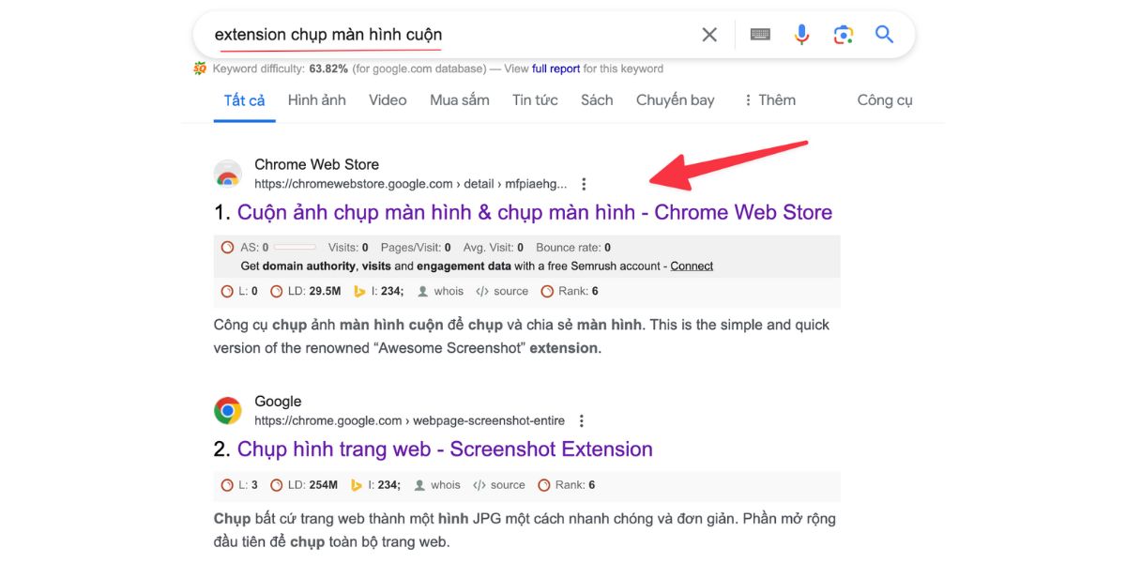Switch to the Hình ảnh tab
This screenshot has height=563, width=1126.
pyautogui.click(x=317, y=100)
